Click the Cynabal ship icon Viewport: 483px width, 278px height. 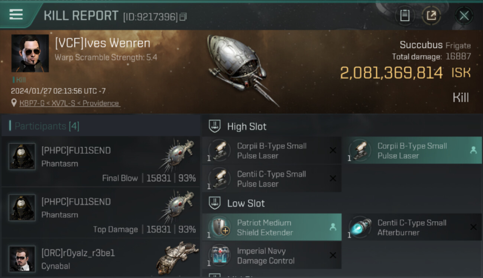tap(177, 257)
